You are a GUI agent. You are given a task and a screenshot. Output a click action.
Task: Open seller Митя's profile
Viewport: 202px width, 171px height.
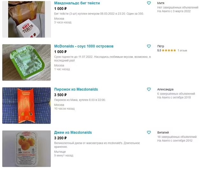click(x=161, y=3)
